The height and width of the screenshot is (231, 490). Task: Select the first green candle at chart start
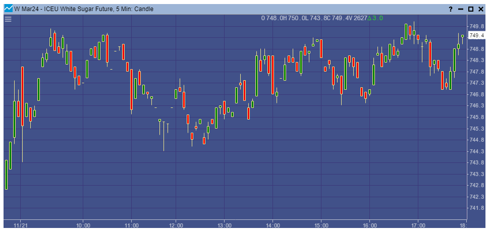pyautogui.click(x=6, y=175)
